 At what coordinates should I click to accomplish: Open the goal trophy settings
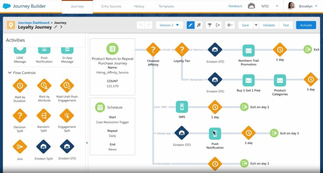(x=210, y=25)
